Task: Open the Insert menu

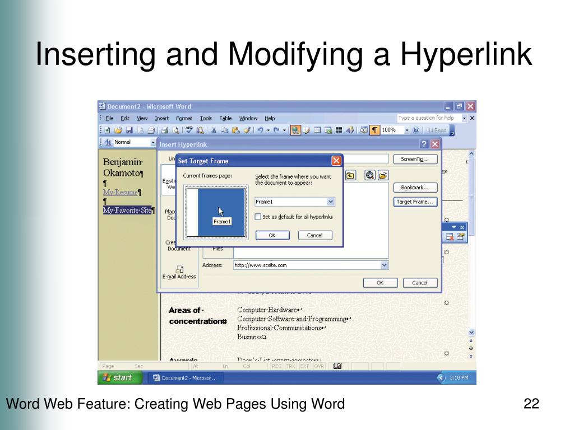Action: [162, 119]
